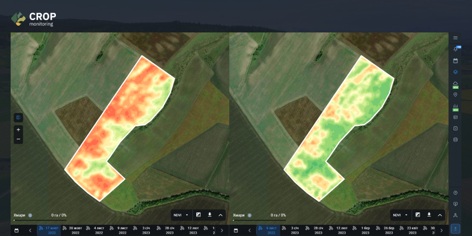This screenshot has width=472, height=236.
Task: Zoom in with the plus button
Action: 18,130
